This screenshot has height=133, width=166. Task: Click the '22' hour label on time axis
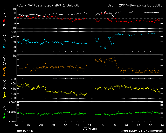(x=138, y=125)
